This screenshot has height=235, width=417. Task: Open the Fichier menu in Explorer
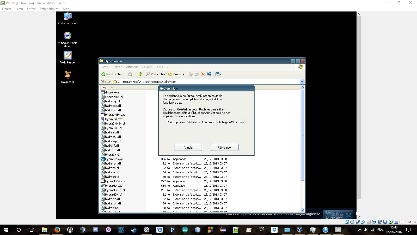[x=105, y=67]
